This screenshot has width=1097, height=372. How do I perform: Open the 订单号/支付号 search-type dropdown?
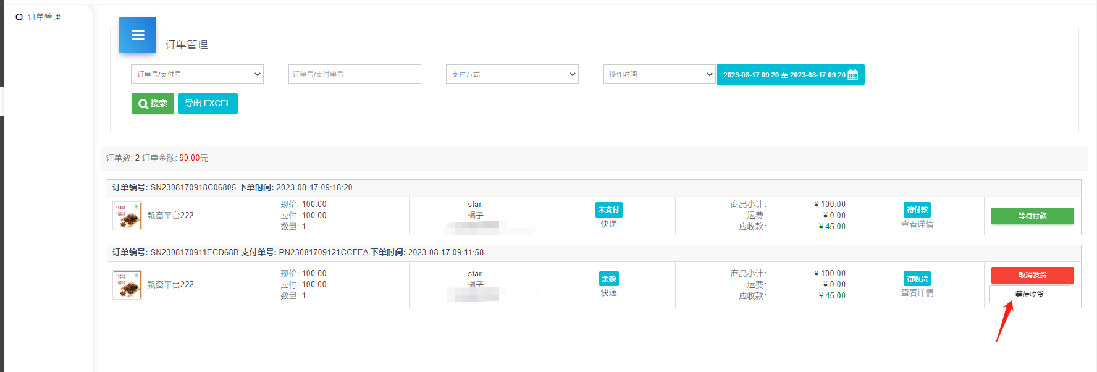pos(197,74)
